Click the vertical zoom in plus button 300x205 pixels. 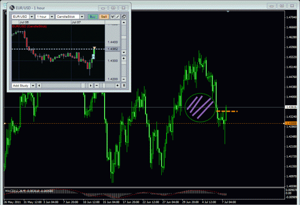click(x=124, y=58)
